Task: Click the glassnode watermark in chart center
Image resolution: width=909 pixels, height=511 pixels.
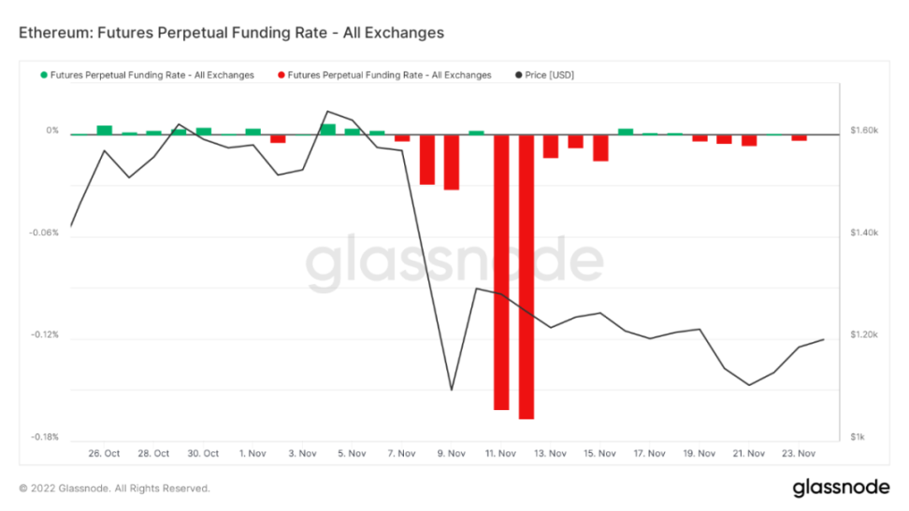Action: click(x=455, y=263)
